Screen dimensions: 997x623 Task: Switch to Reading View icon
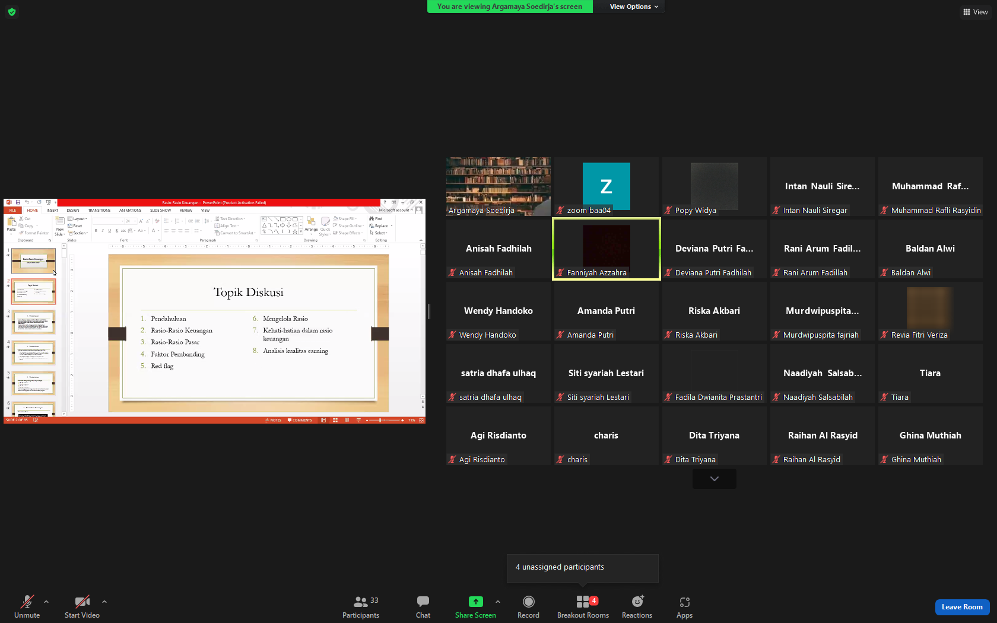pyautogui.click(x=347, y=420)
